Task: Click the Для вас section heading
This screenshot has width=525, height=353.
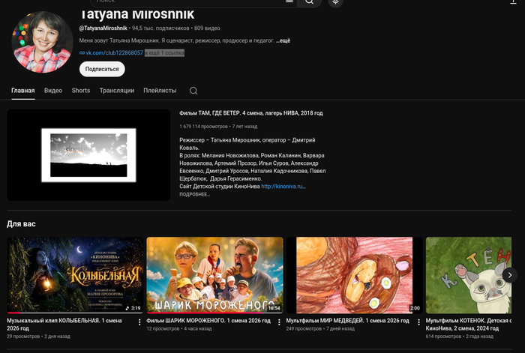Action: click(x=21, y=224)
